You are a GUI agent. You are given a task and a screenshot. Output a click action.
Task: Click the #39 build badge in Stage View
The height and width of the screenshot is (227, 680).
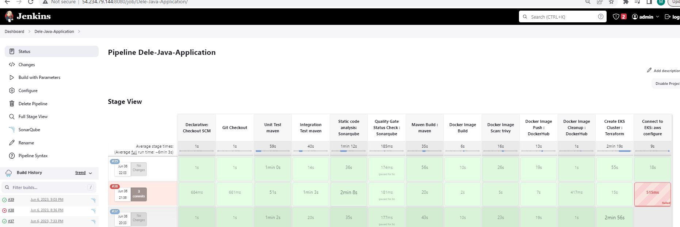(115, 161)
